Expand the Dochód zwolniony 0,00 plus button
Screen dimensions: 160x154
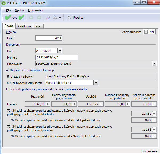128,104
